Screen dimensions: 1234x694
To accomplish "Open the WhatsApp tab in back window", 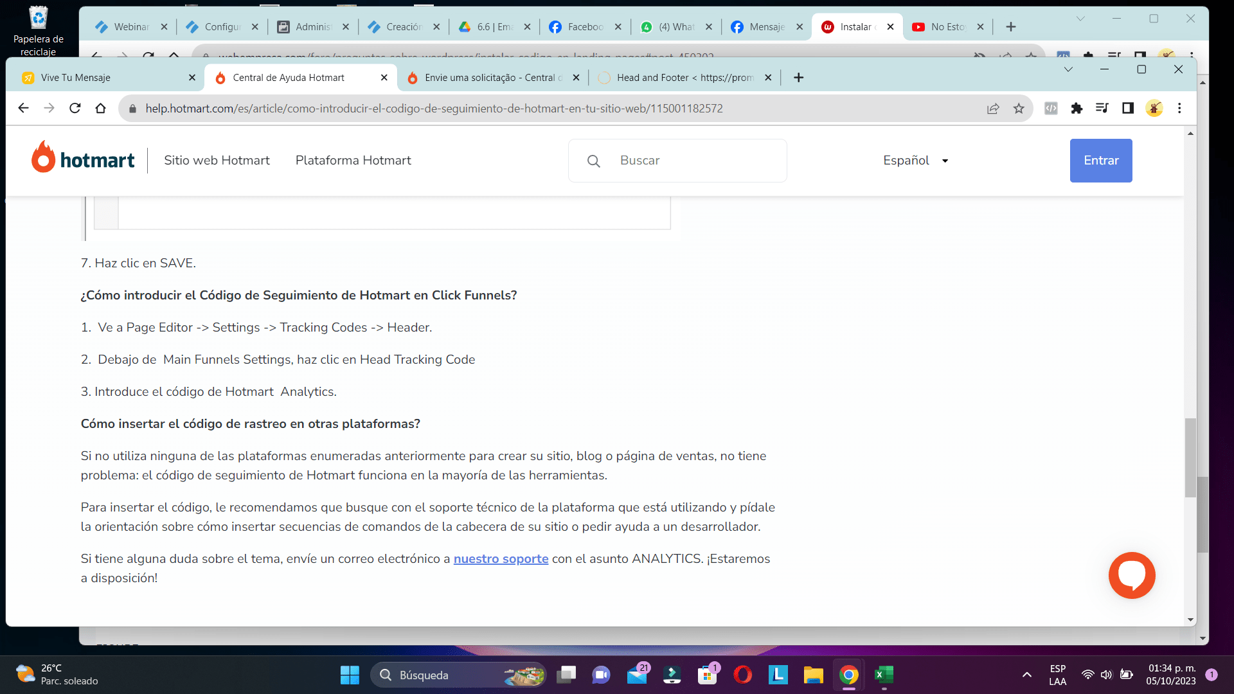I will click(x=675, y=26).
